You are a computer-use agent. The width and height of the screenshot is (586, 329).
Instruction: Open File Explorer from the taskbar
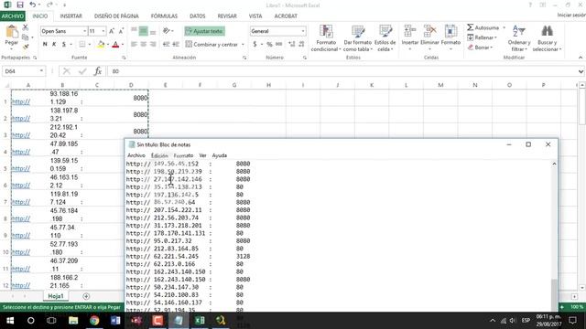point(73,321)
